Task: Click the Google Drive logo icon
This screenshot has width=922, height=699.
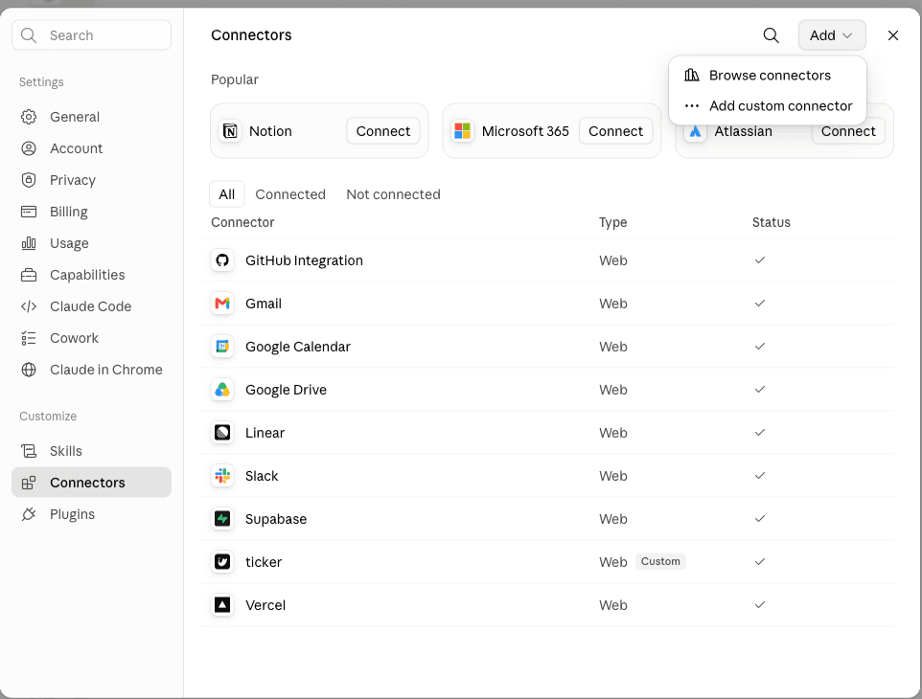Action: click(222, 390)
